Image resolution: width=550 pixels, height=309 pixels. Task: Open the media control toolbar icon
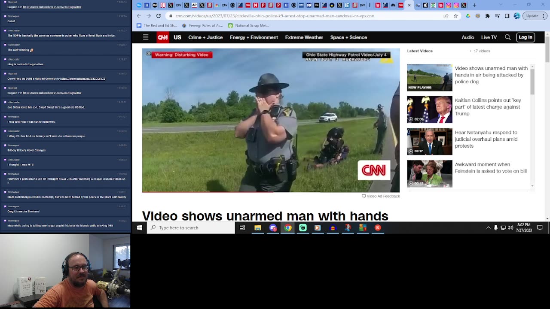pos(497,16)
